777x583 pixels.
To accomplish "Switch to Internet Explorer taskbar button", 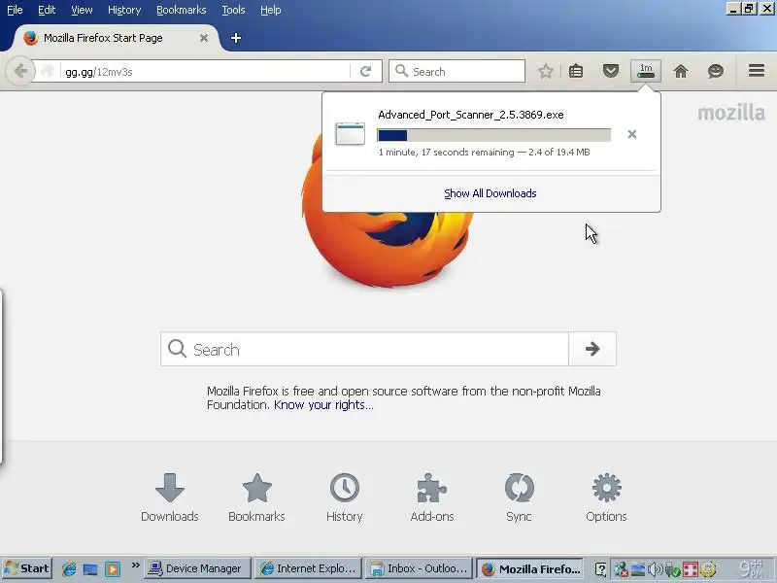I will (308, 568).
